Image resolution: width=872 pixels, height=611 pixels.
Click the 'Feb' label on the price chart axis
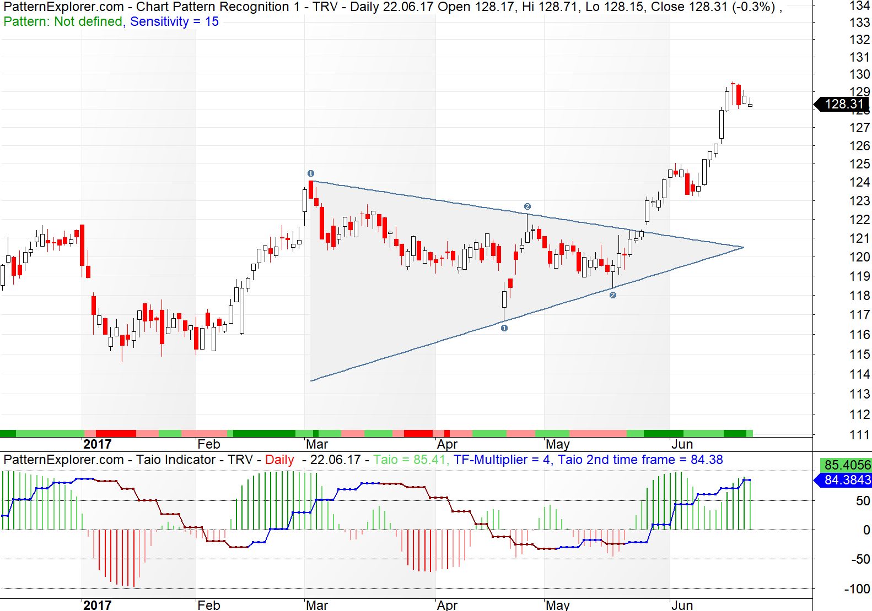209,444
